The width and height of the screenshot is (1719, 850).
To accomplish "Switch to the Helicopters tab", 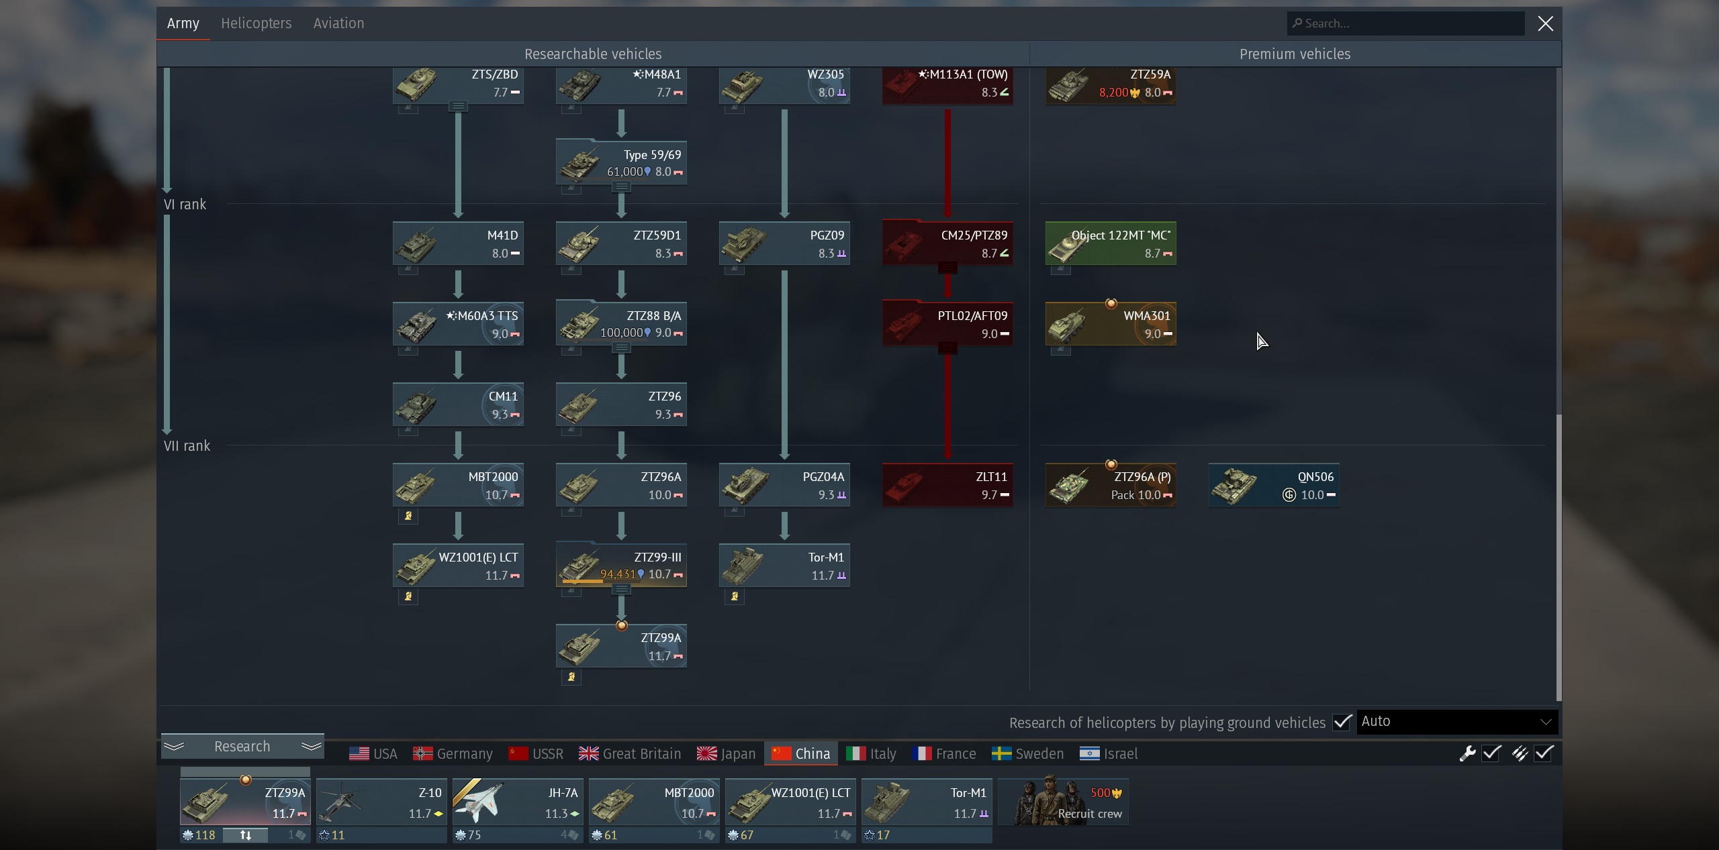I will pos(257,23).
